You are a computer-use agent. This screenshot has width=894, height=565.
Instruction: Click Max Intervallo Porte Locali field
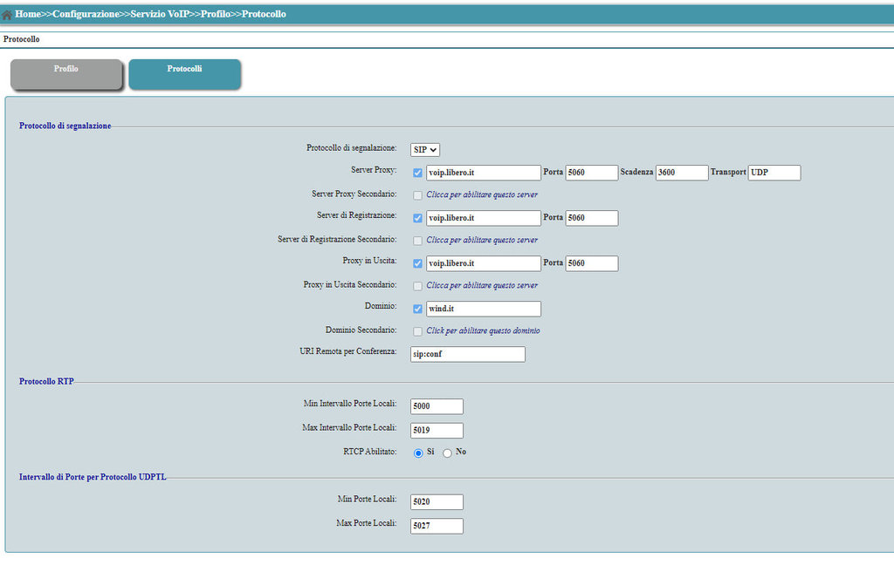pyautogui.click(x=437, y=430)
